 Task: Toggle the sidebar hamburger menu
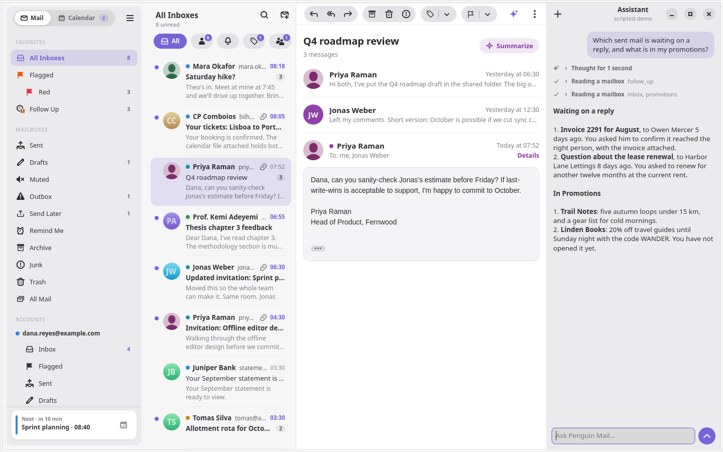pos(130,18)
